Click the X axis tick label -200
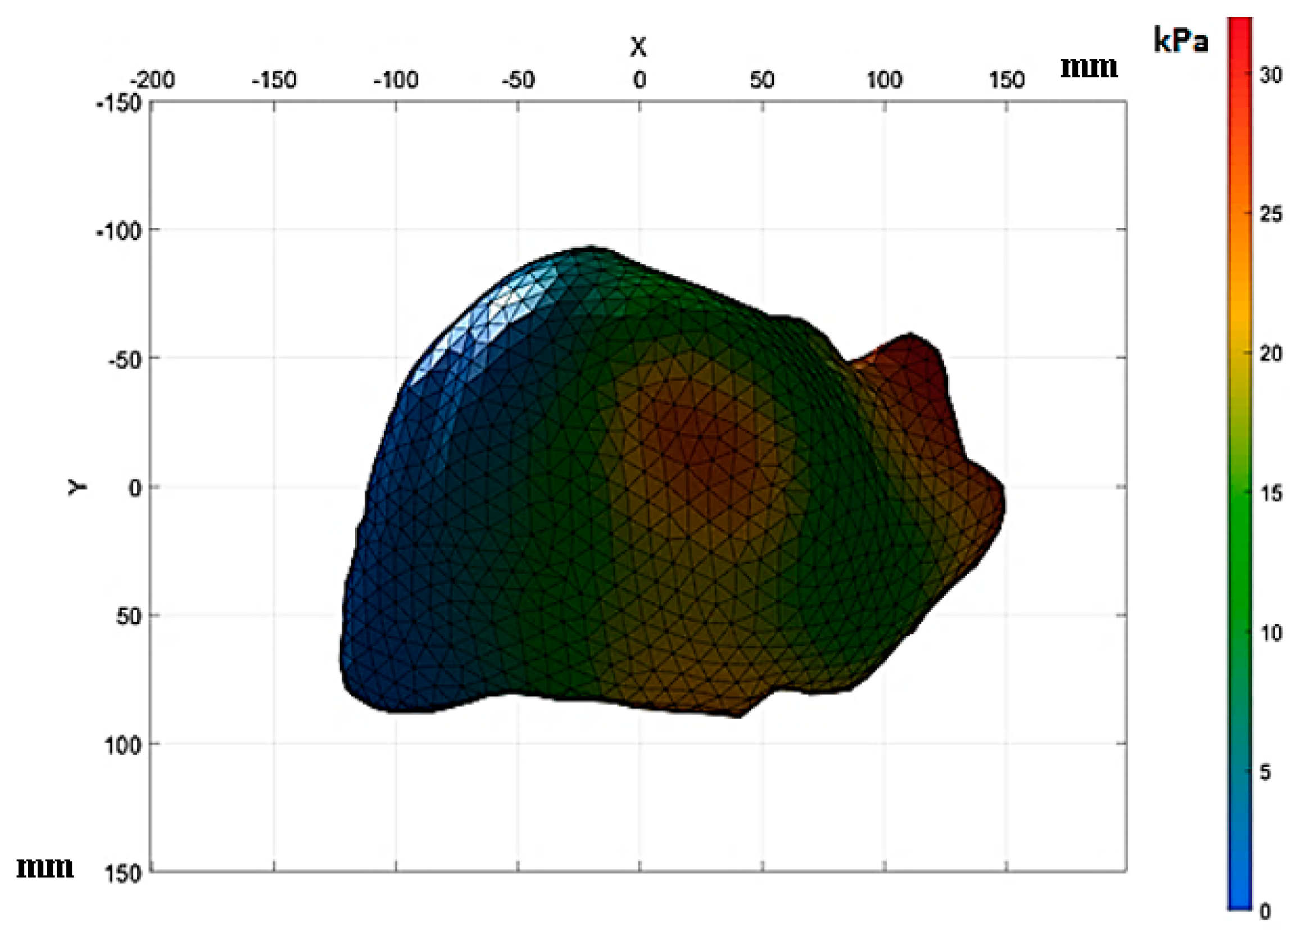 tap(152, 80)
